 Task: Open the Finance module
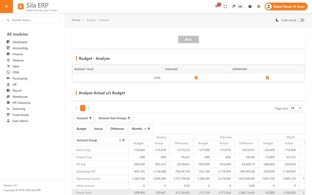[x=18, y=54]
